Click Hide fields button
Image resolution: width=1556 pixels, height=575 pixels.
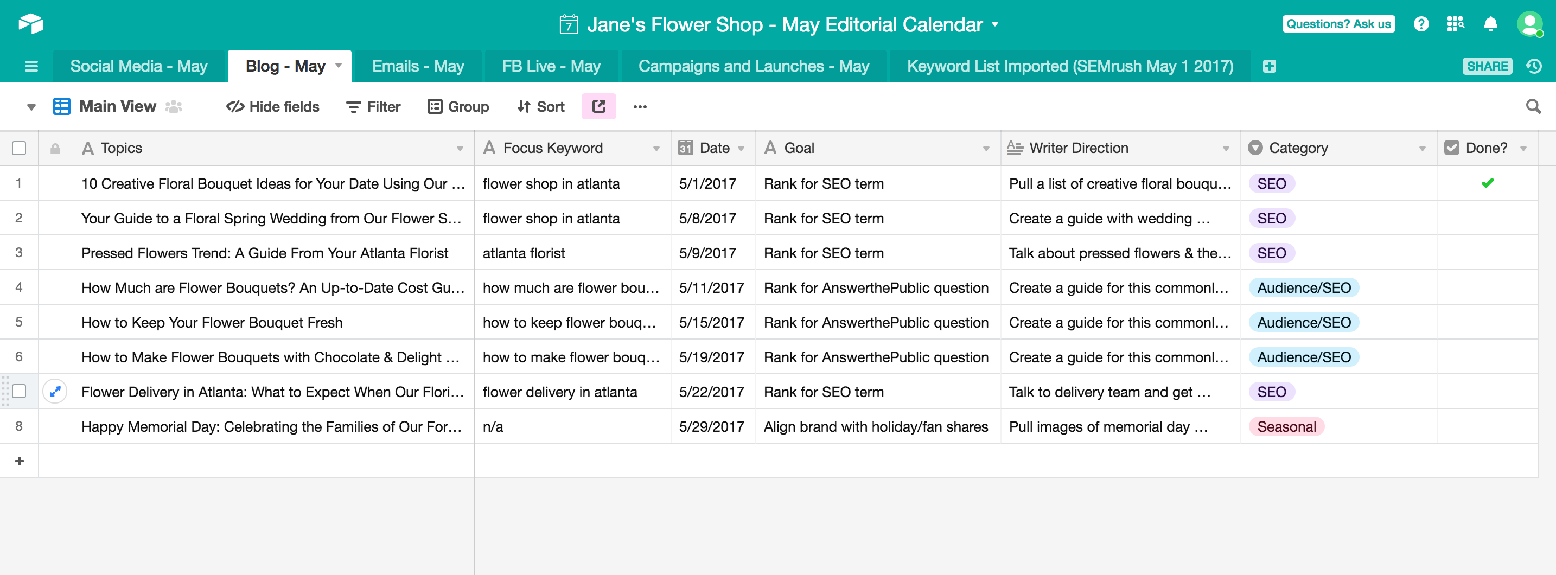click(273, 107)
